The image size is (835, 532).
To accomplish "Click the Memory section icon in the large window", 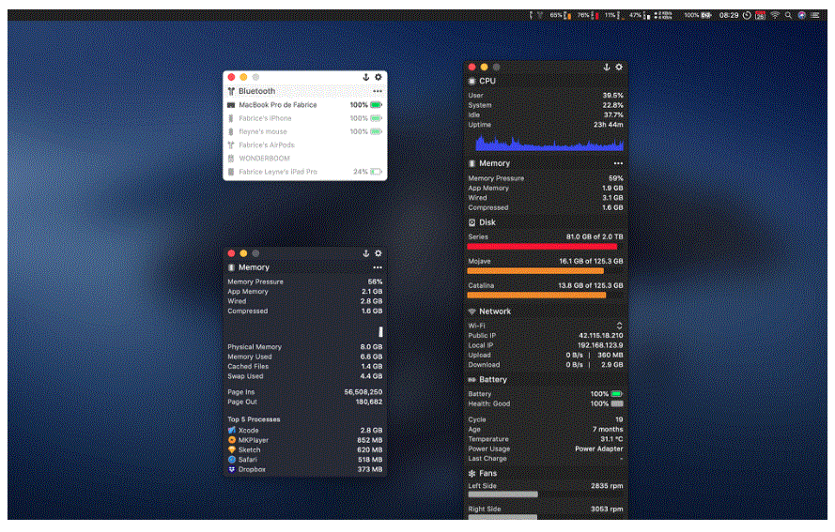I will pyautogui.click(x=472, y=163).
